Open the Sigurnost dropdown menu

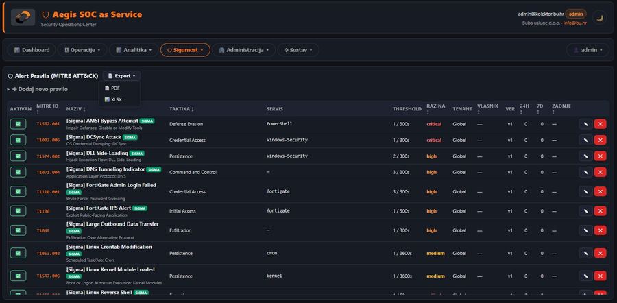(185, 50)
